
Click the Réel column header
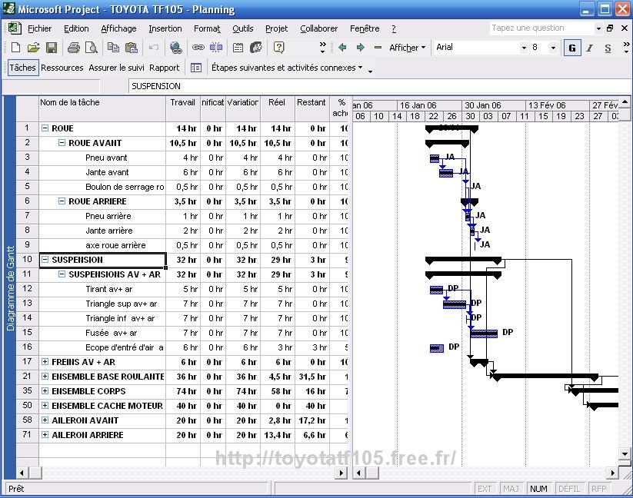[278, 108]
